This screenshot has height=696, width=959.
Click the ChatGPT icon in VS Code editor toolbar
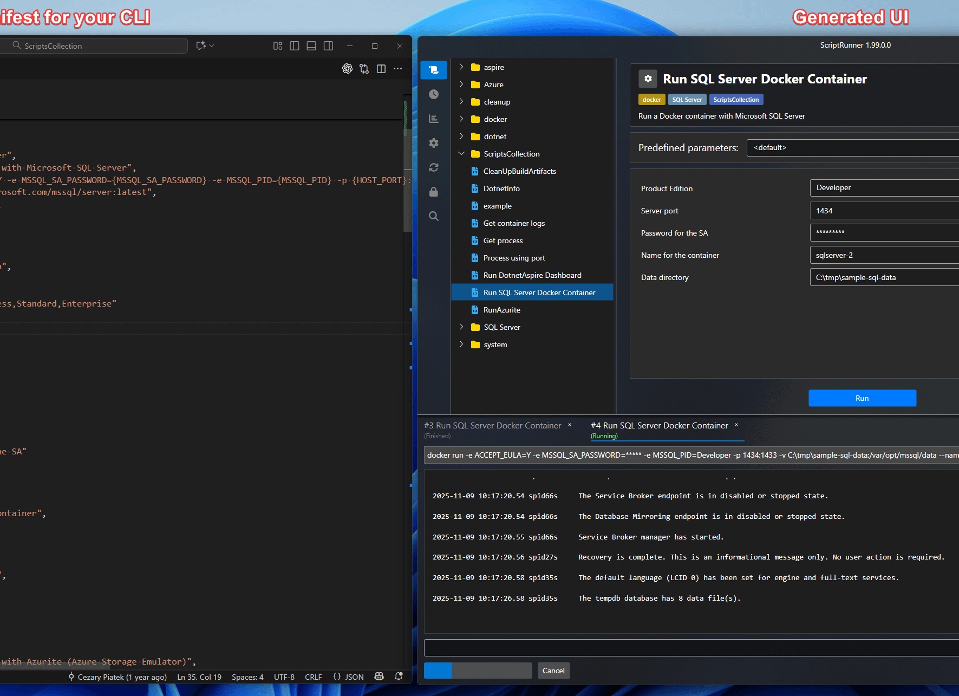347,69
